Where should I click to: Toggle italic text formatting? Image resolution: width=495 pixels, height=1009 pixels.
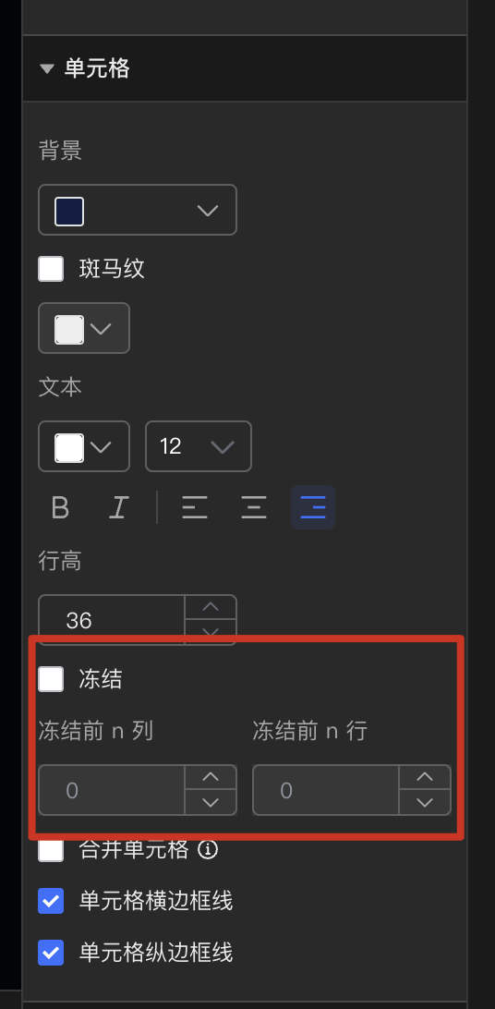coord(118,507)
